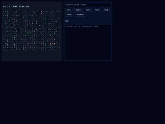The height and width of the screenshot is (124, 165).
Task: Click the Move action button
Action: tap(69, 10)
